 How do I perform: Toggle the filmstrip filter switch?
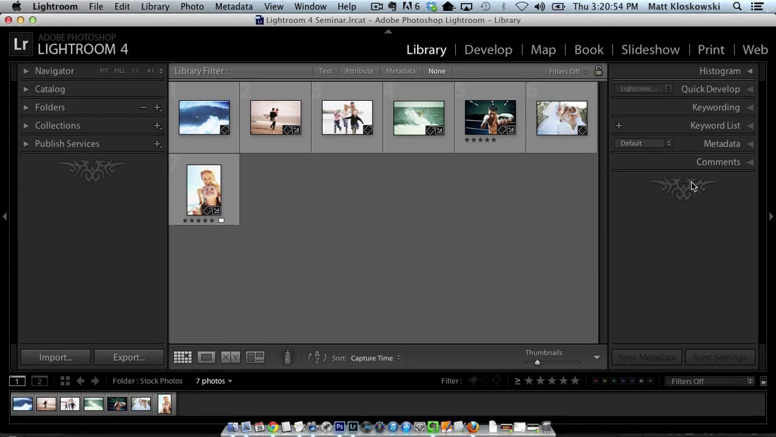(764, 382)
